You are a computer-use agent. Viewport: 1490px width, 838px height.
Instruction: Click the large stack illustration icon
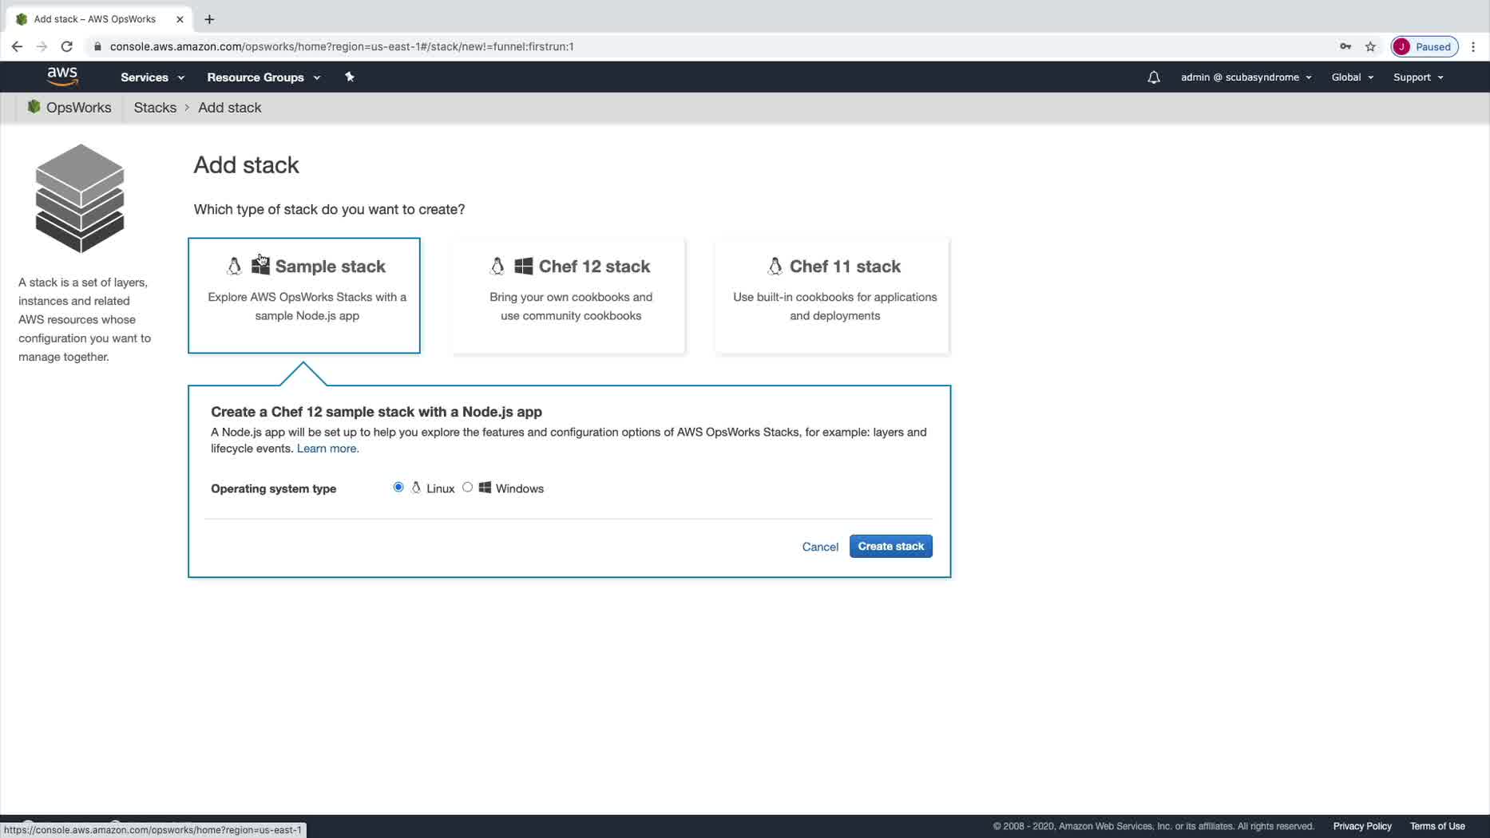[x=80, y=199]
